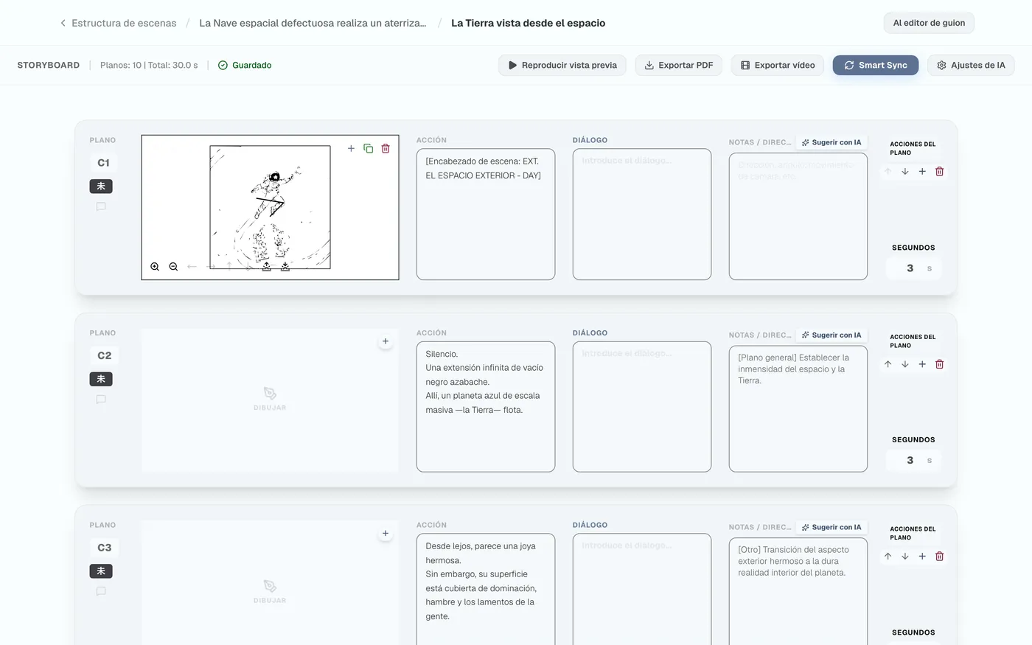
Task: Send layer backward icon in C1 canvas
Action: (285, 267)
